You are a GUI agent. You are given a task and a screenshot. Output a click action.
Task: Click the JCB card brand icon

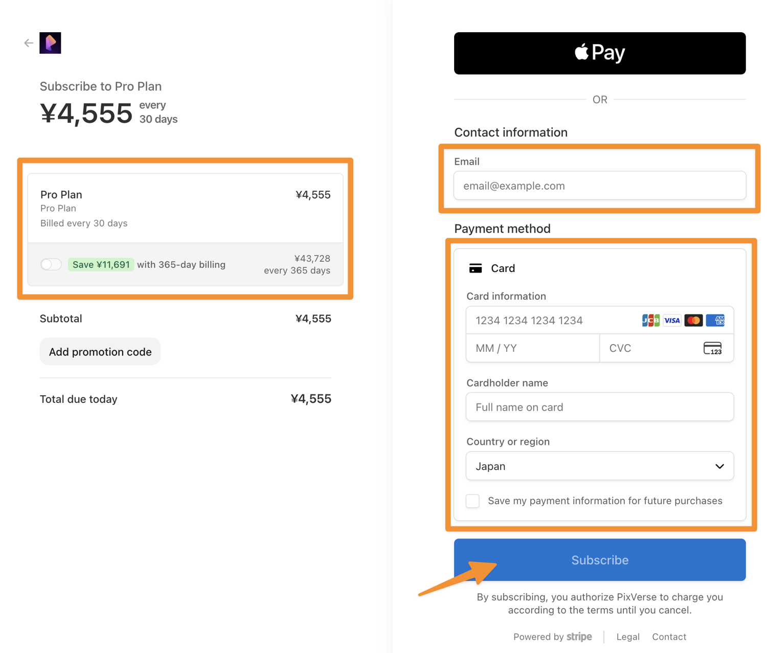(650, 320)
